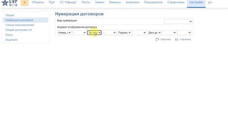Switch to the Посты section
Image resolution: width=228 pixels, height=128 pixels.
click(x=86, y=2)
